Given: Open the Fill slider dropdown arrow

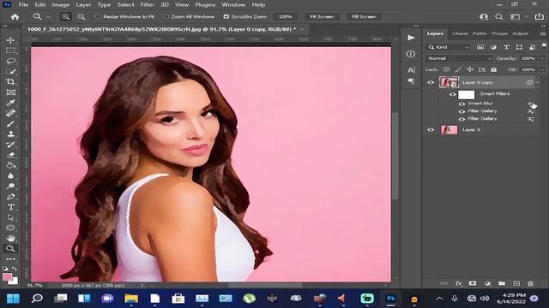Looking at the screenshot, I should (542, 69).
